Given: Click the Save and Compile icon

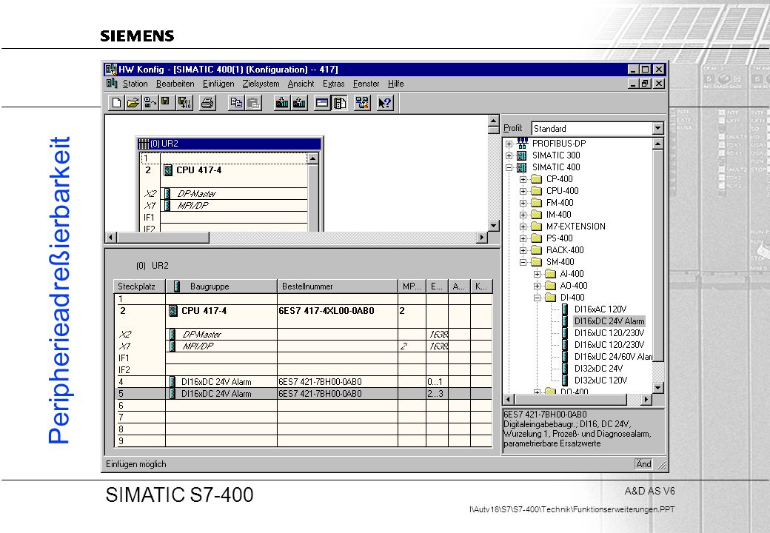Looking at the screenshot, I should tap(184, 103).
